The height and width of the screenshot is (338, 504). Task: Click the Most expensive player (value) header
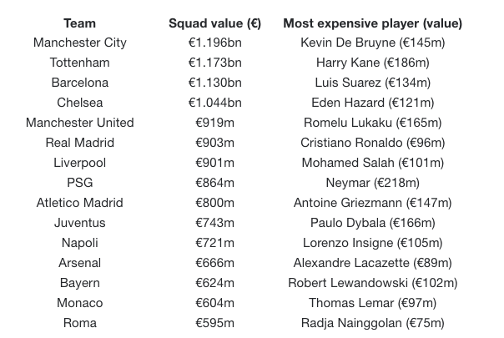coord(372,23)
